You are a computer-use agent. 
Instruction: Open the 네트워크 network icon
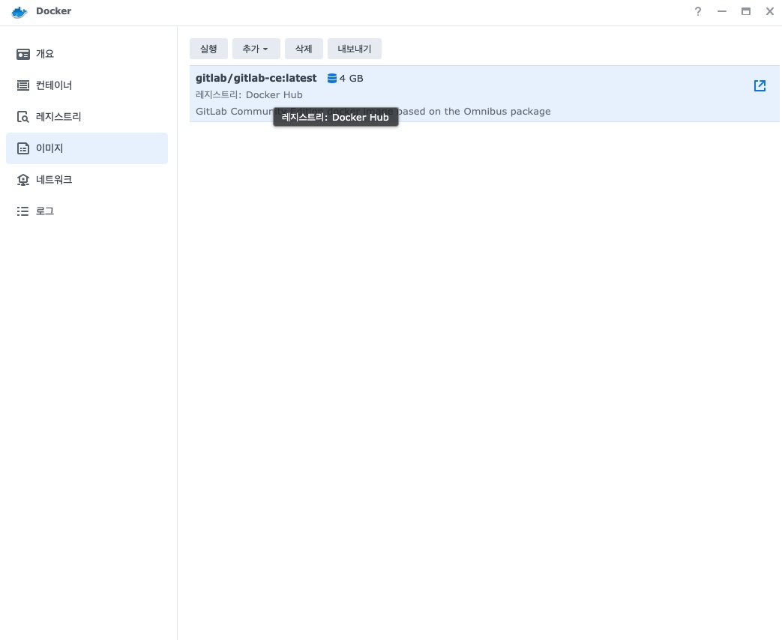(23, 179)
